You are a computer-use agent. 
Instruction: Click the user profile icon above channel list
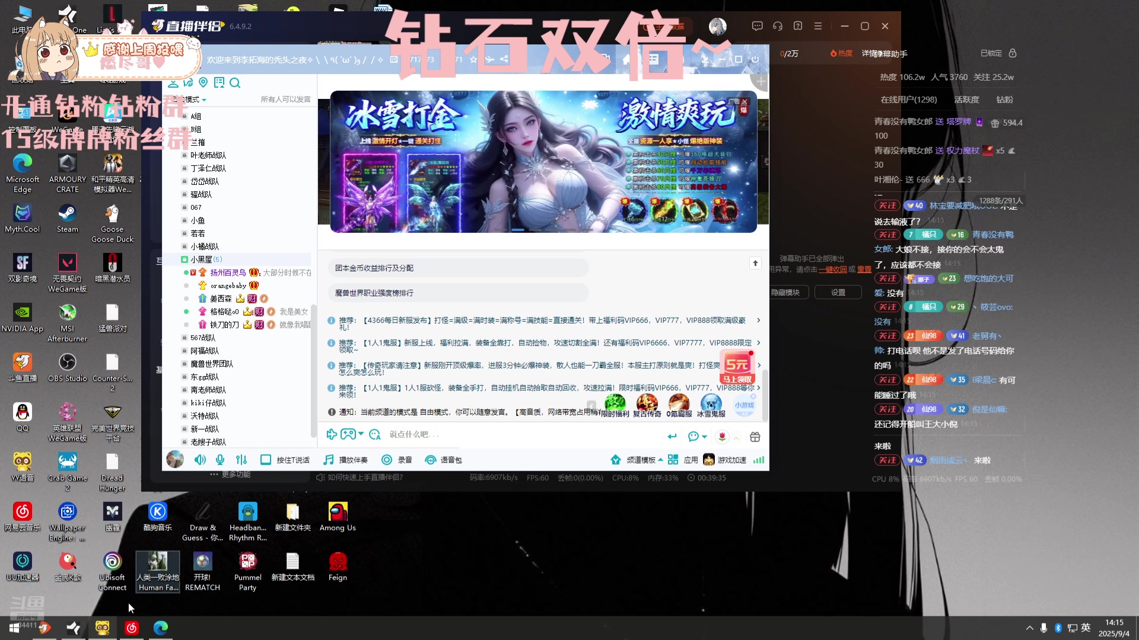tap(173, 83)
